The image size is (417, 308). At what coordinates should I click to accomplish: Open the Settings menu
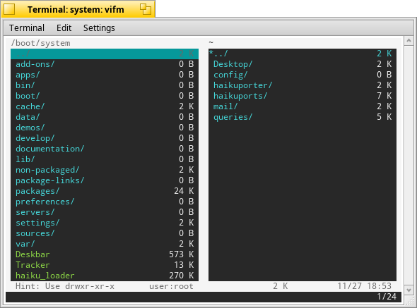point(99,28)
